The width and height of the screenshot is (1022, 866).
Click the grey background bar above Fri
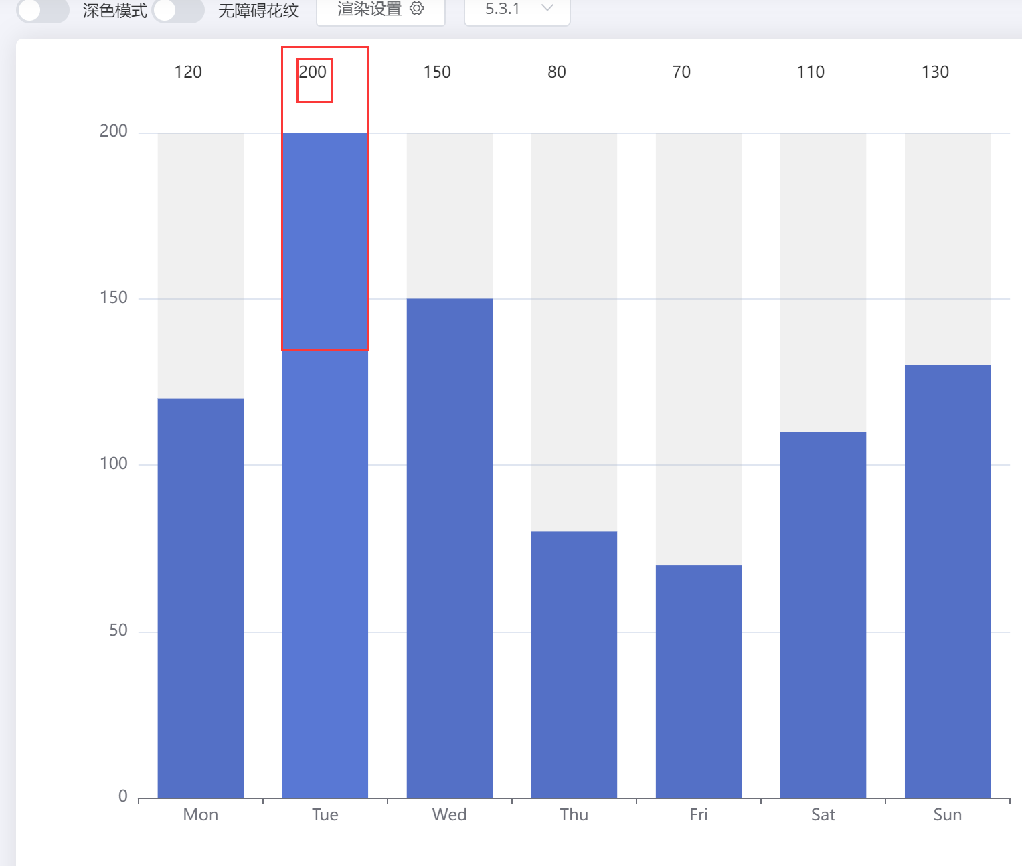point(699,349)
